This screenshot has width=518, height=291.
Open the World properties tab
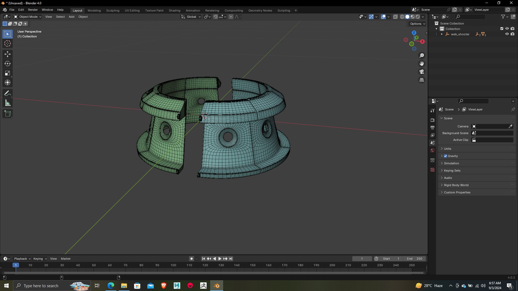pyautogui.click(x=432, y=150)
